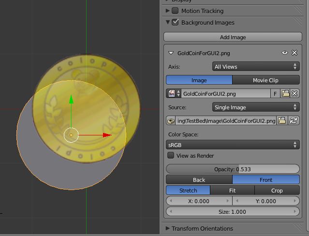Click the Opacity slider
Viewport: 309px width, 236px height.
(233, 169)
